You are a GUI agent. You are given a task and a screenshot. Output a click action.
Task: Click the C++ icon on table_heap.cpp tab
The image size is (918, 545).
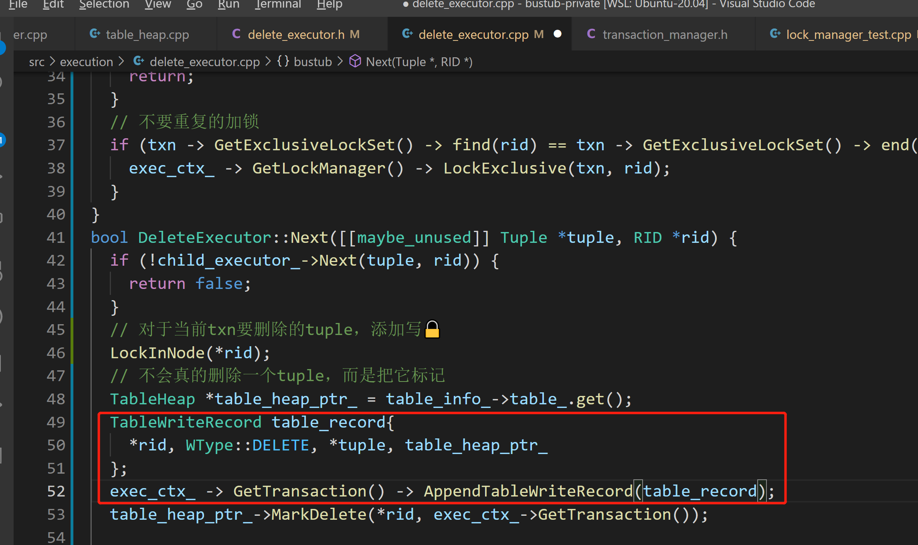(95, 34)
